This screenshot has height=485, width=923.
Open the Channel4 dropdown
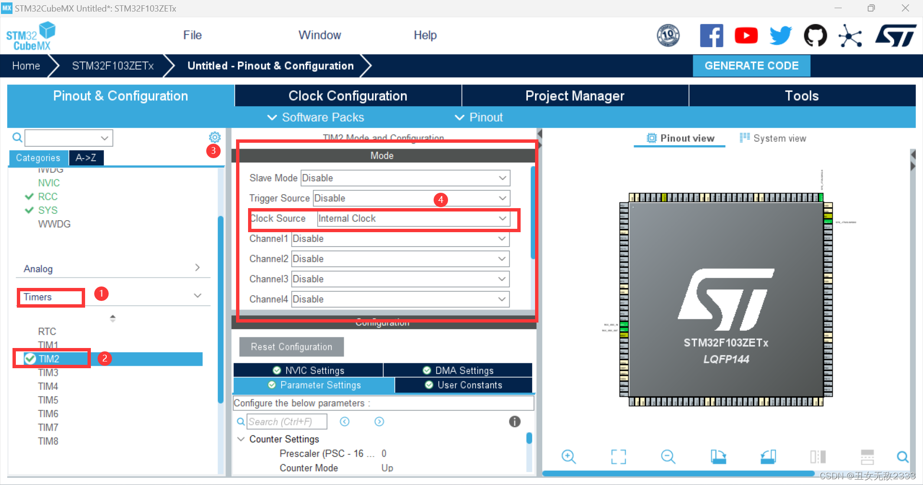pos(400,299)
